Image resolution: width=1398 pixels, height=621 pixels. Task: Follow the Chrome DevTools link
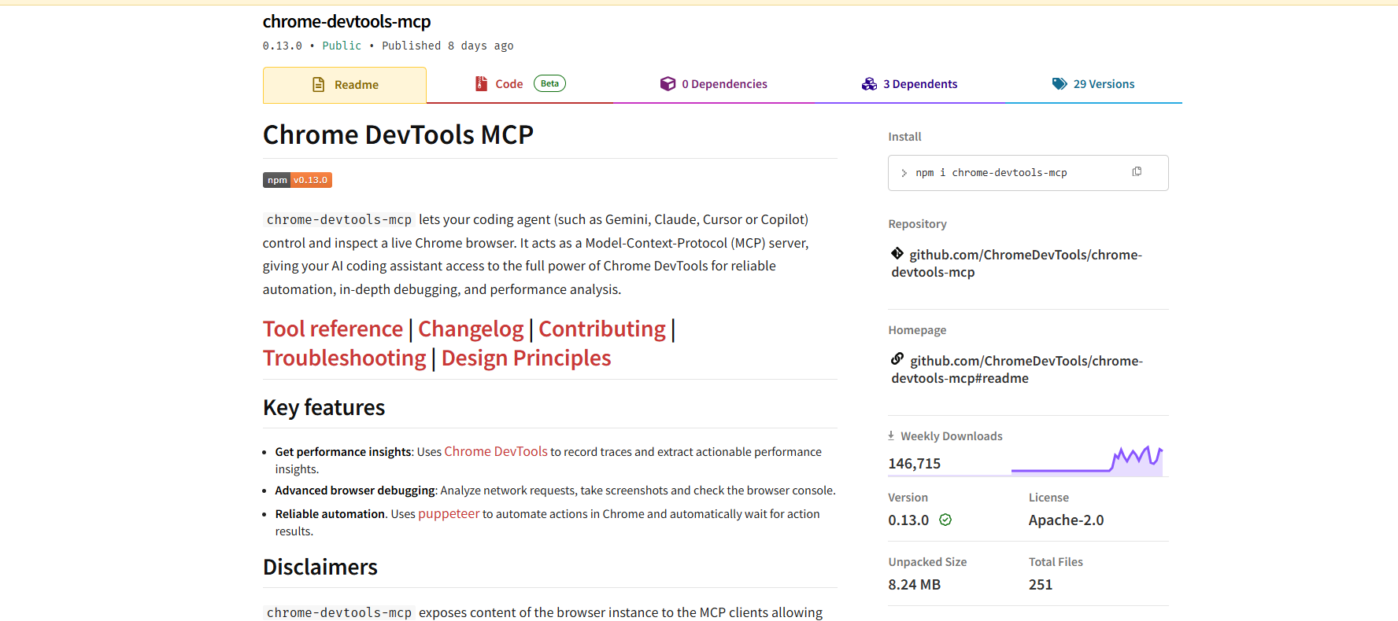(x=496, y=451)
